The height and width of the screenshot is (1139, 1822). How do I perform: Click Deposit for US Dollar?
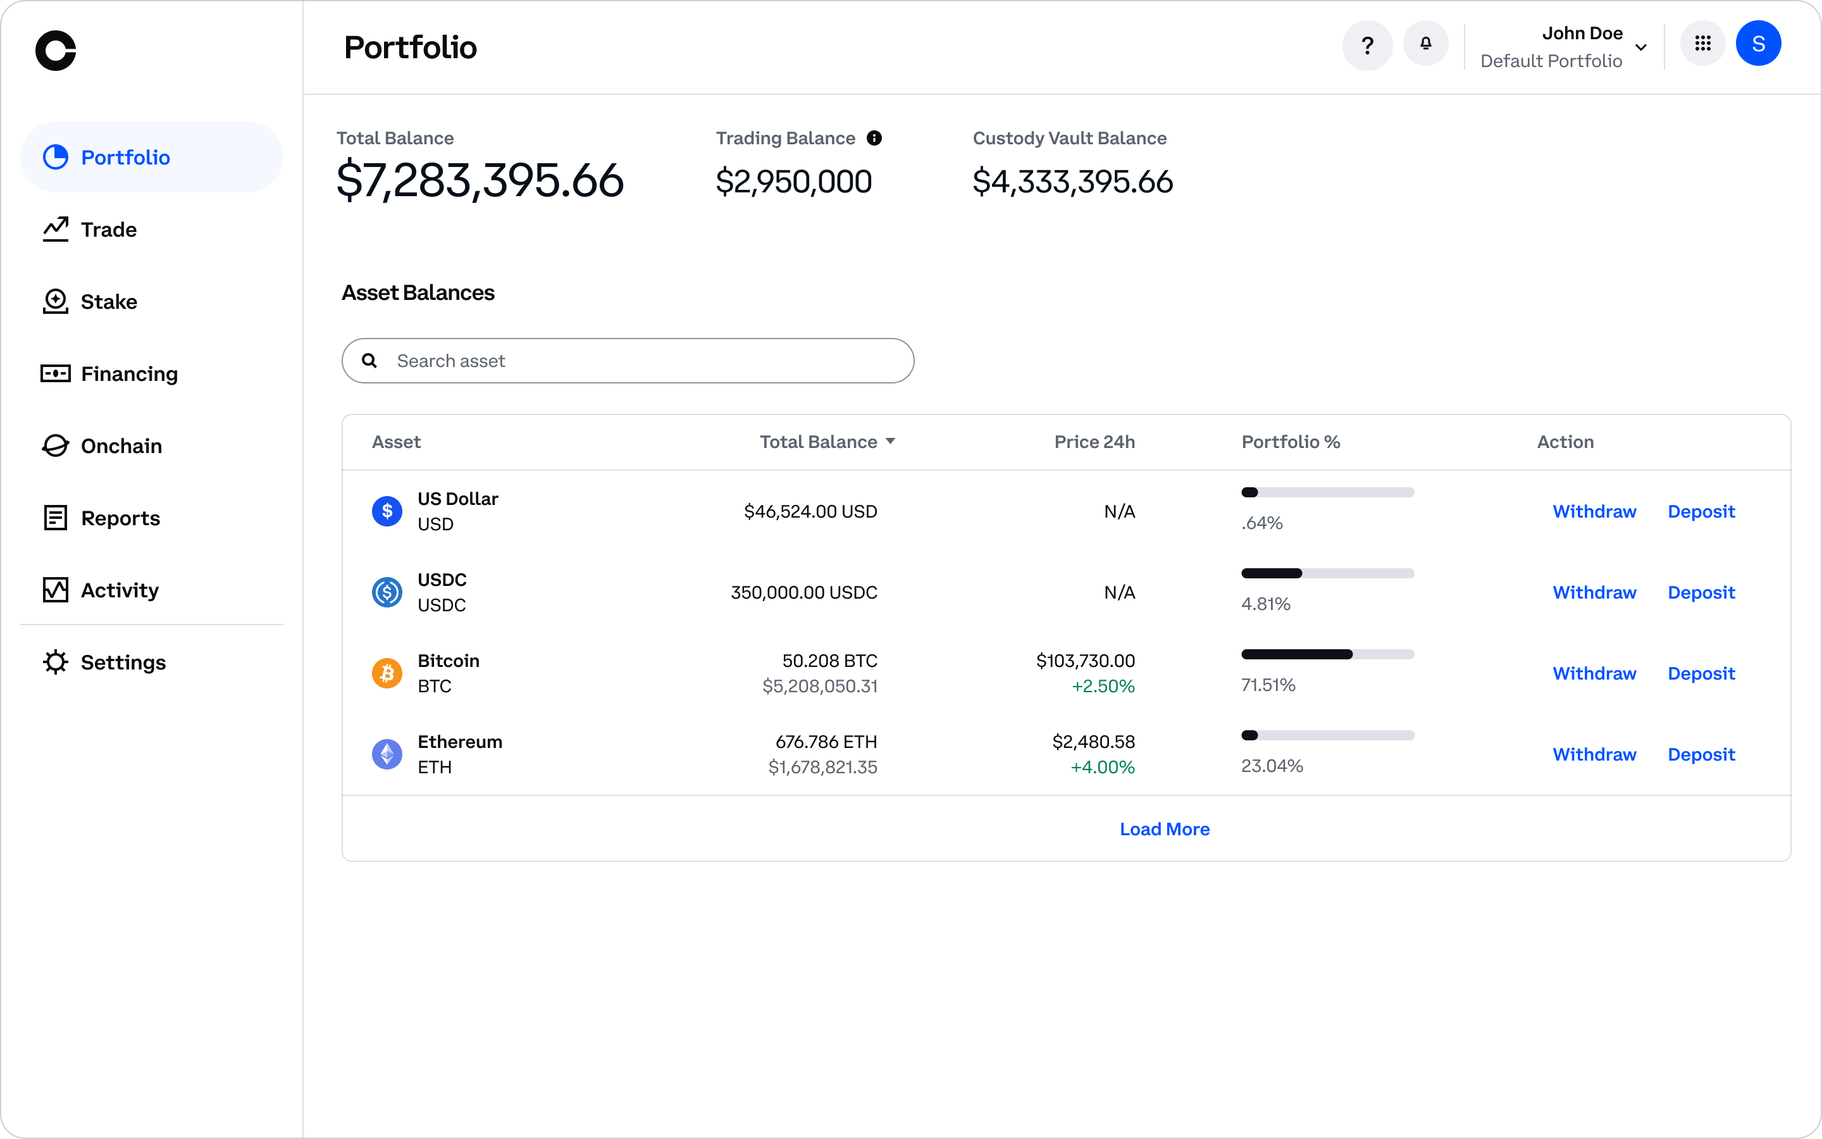pyautogui.click(x=1701, y=511)
